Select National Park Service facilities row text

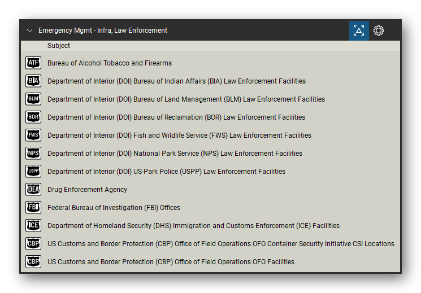tap(175, 154)
